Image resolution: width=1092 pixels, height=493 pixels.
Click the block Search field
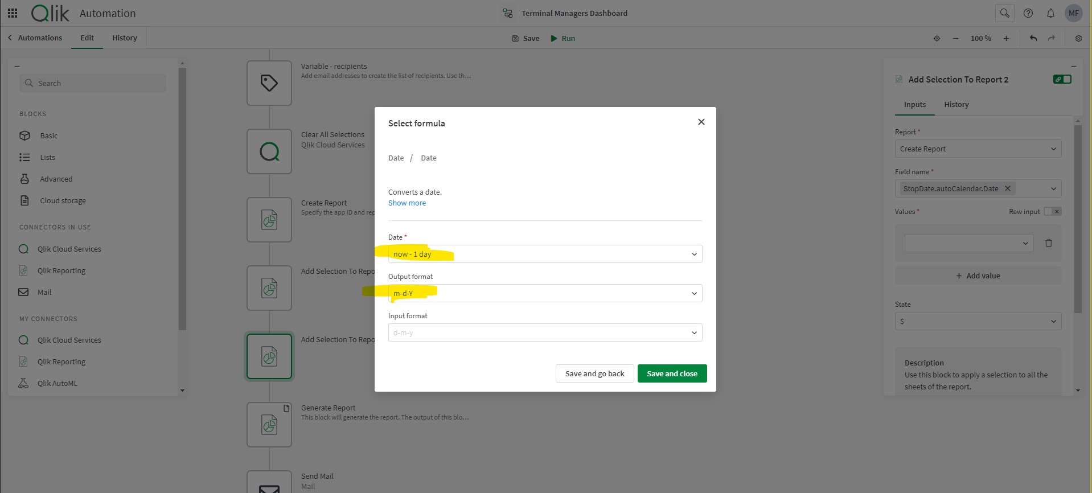[x=93, y=83]
